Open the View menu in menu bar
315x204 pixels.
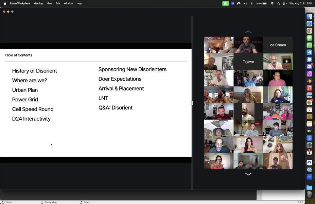tap(49, 3)
